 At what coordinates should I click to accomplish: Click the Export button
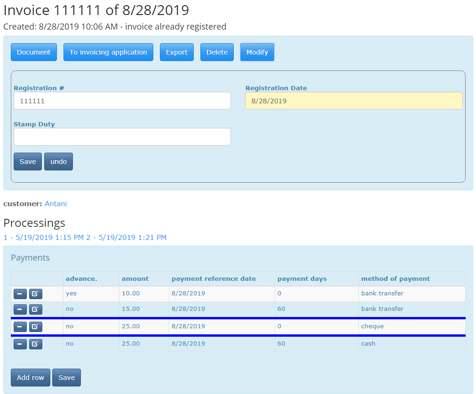[x=177, y=52]
